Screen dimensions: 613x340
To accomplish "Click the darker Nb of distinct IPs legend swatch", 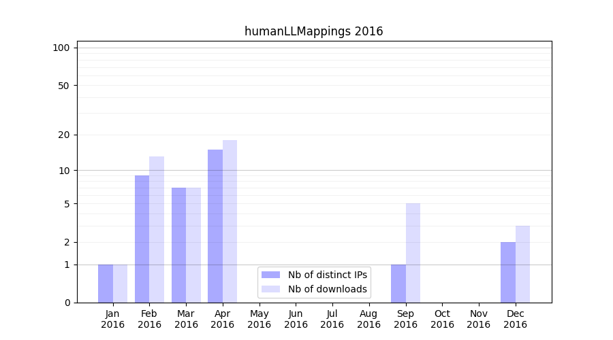I will click(270, 275).
